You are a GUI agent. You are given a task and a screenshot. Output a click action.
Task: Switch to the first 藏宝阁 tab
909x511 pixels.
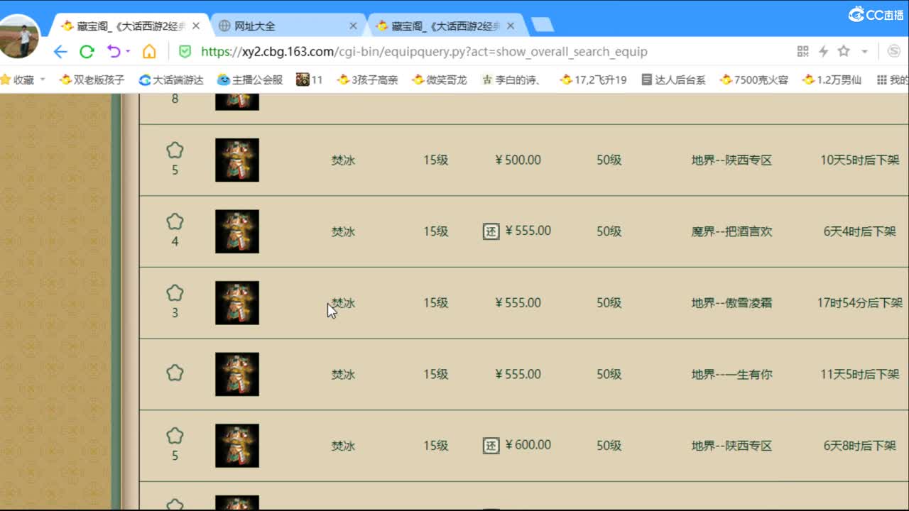tap(131, 26)
